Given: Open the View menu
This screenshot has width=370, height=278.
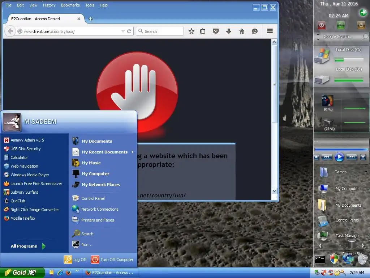Looking at the screenshot, I should 33,5.
